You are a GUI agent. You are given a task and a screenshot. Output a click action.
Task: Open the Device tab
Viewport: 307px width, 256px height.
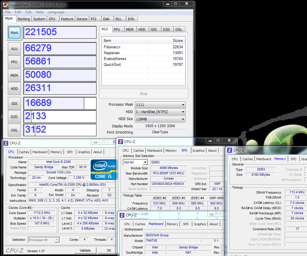coord(82,19)
